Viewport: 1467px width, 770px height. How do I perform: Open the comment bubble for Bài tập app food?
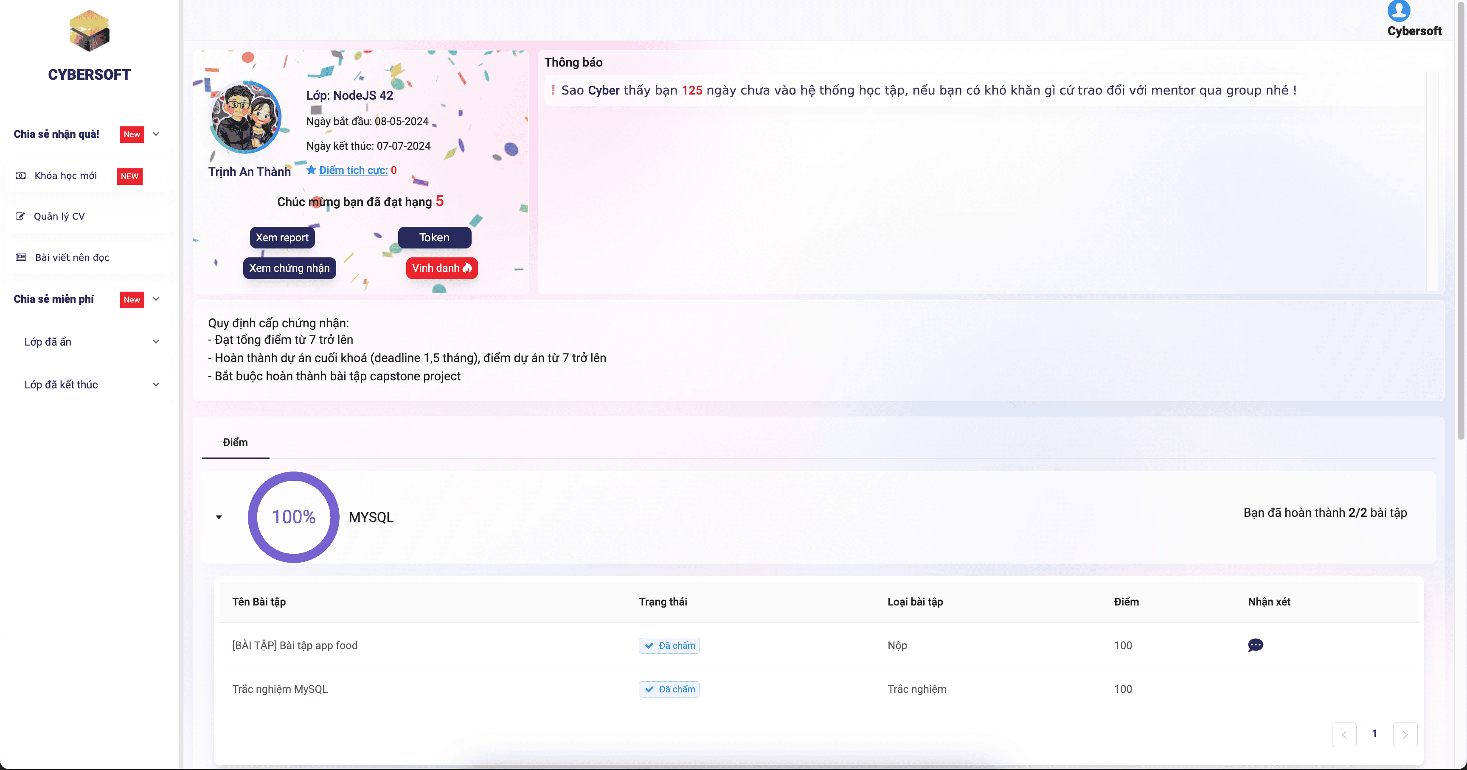pyautogui.click(x=1255, y=645)
